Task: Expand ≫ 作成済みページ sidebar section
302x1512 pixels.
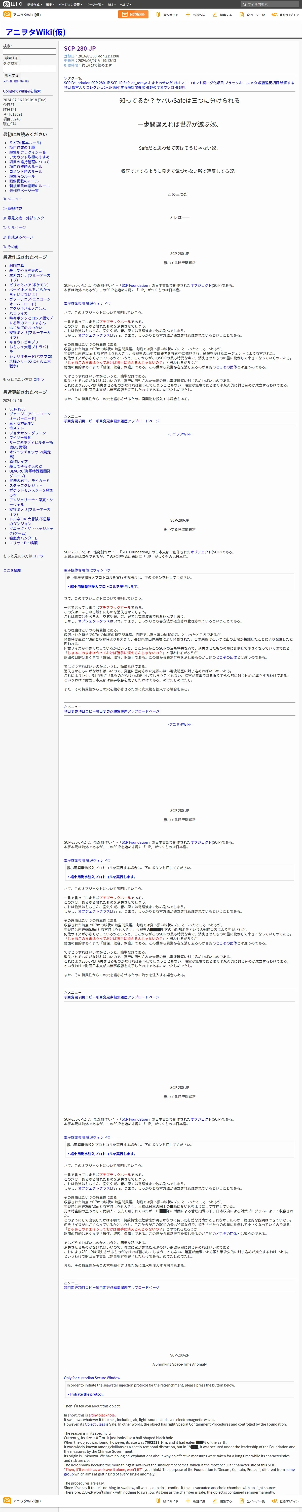Action: (18, 237)
